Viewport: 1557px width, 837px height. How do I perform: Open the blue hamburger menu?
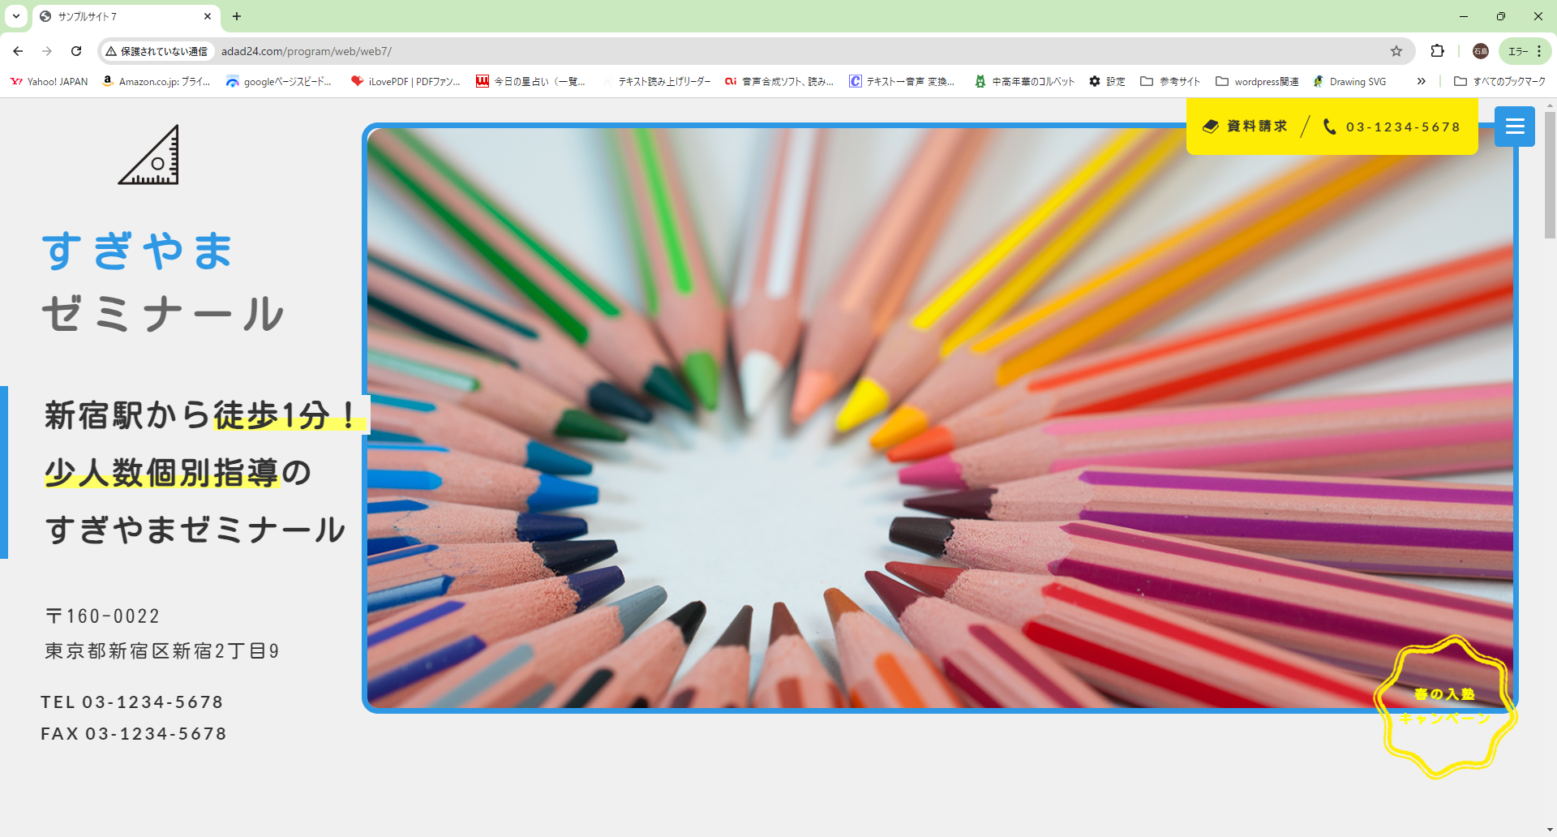(x=1515, y=127)
